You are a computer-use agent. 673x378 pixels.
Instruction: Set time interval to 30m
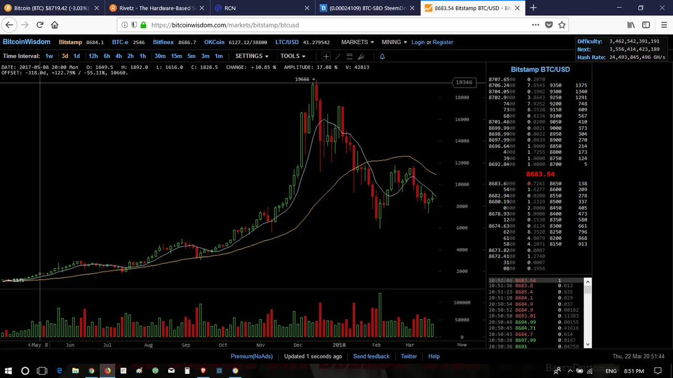point(160,56)
